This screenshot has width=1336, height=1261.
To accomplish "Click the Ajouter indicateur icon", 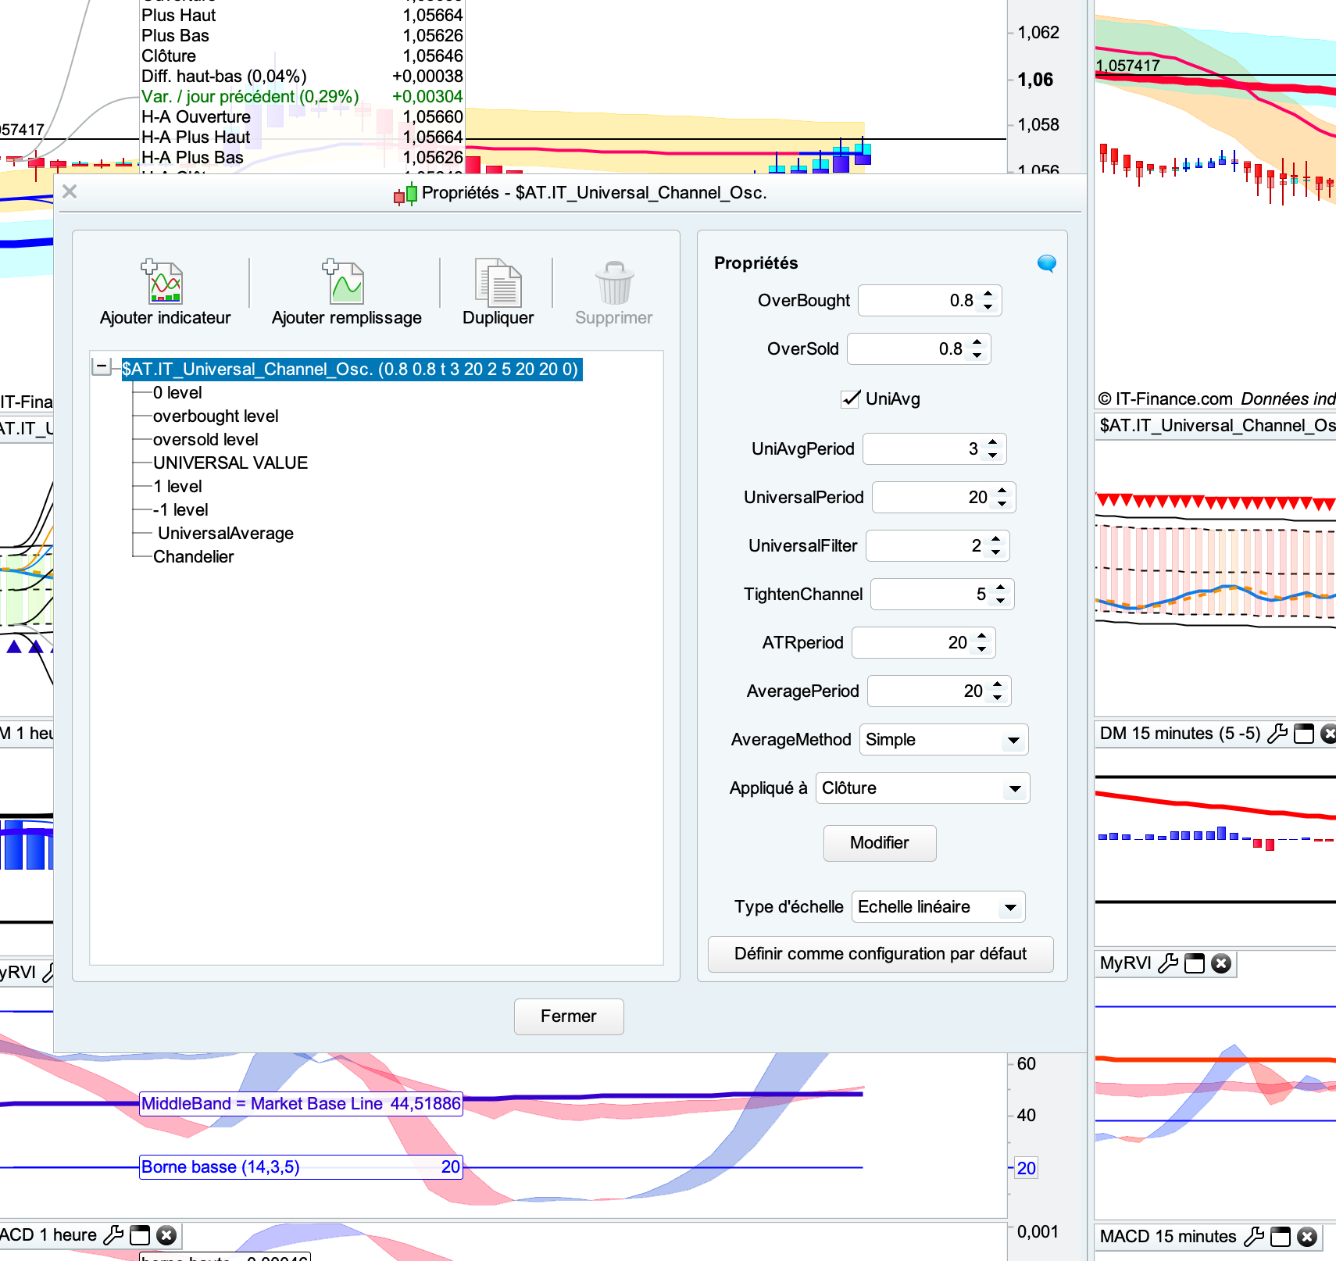I will tap(162, 281).
